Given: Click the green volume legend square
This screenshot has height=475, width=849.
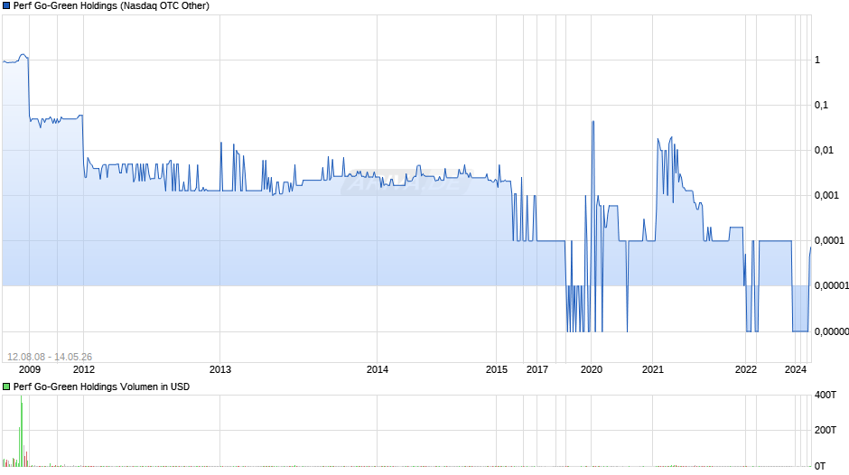Looking at the screenshot, I should pyautogui.click(x=6, y=387).
